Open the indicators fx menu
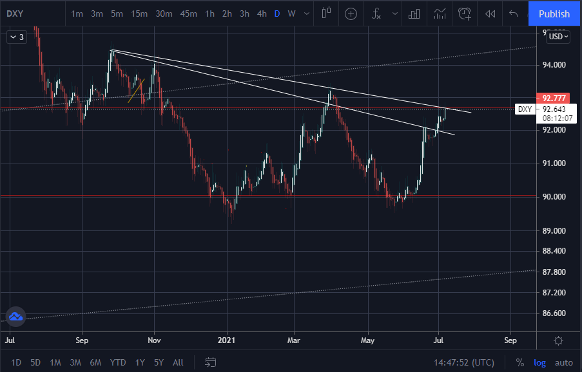The width and height of the screenshot is (582, 372). [x=376, y=14]
